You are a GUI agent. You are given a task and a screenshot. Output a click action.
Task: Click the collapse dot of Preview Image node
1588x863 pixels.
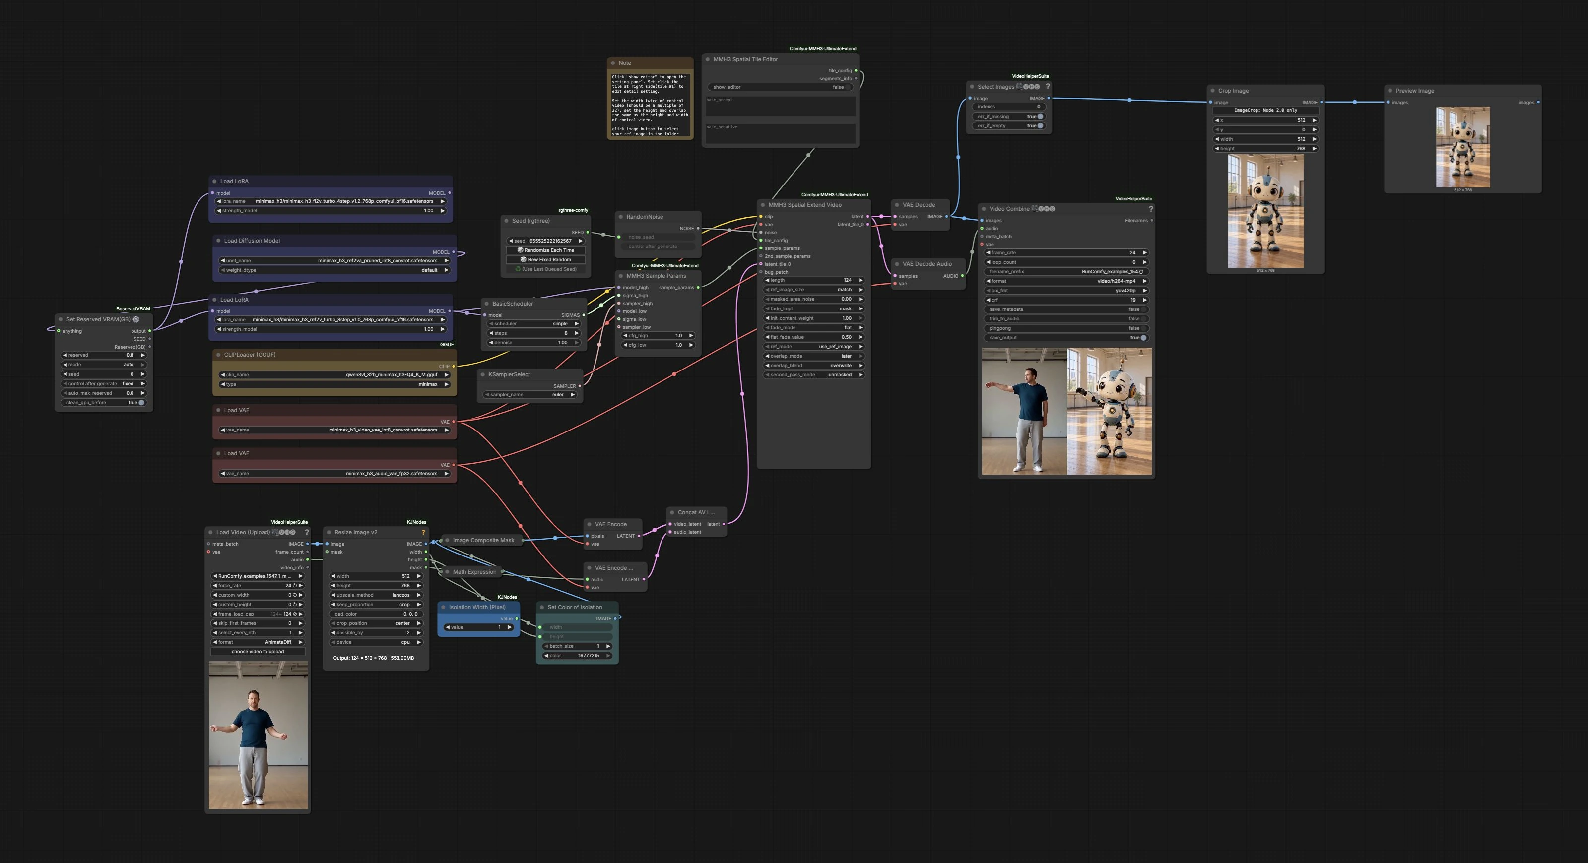pos(1390,91)
